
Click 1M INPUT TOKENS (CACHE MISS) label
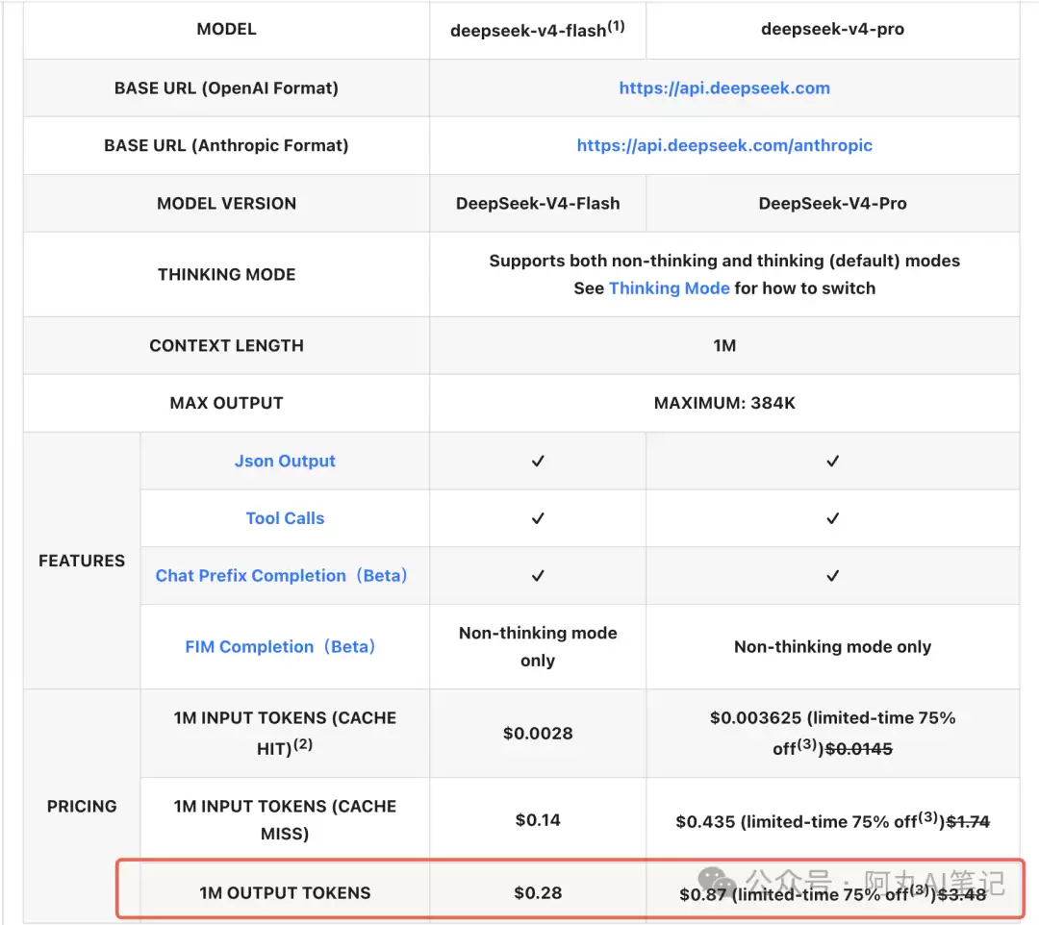285,820
